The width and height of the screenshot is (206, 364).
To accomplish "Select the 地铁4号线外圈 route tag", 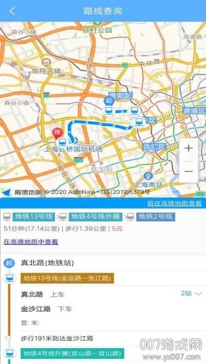I will click(x=96, y=216).
